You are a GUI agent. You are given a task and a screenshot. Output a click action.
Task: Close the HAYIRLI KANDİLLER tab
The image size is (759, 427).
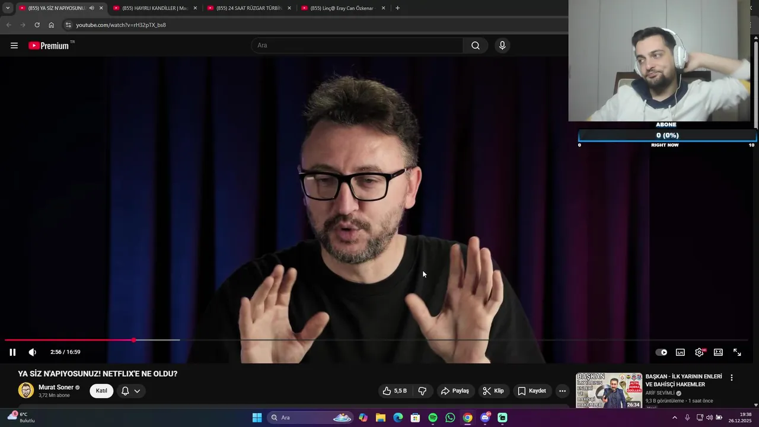point(195,8)
